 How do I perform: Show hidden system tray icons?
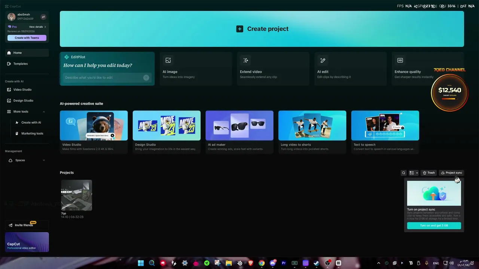click(x=378, y=263)
